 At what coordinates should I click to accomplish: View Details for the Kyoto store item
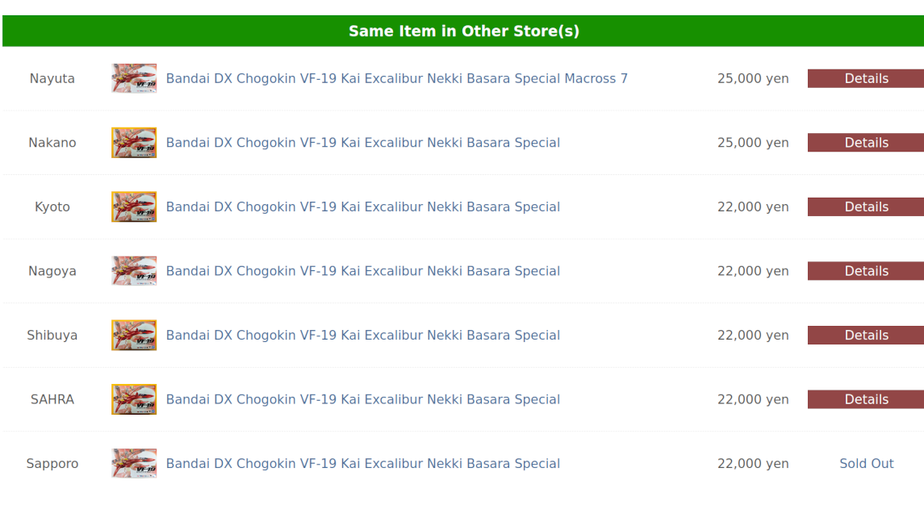[866, 207]
